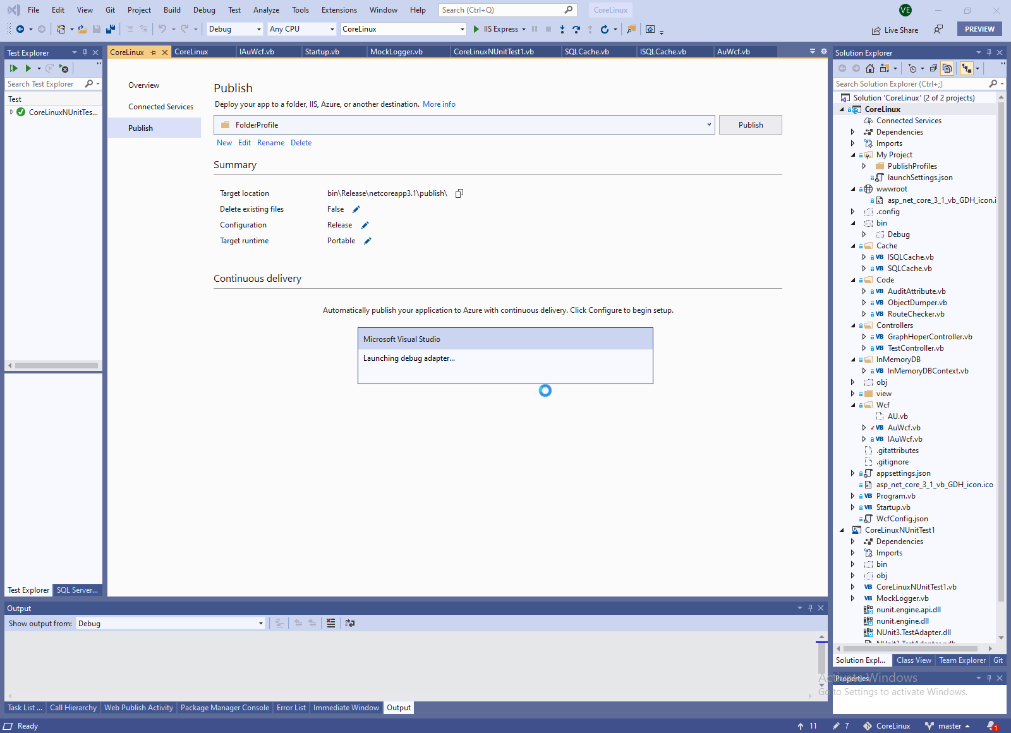Screen dimensions: 1011x733
Task: Expand the CoreLinuxNUnitTes... test node
Action: tap(11, 112)
